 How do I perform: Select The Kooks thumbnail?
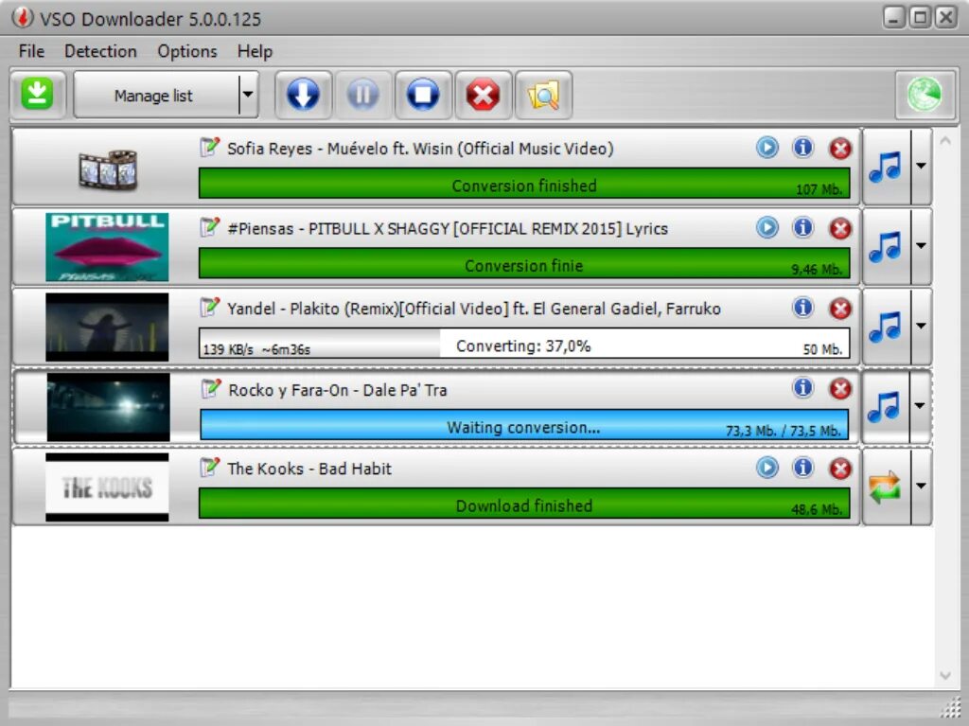pos(107,487)
